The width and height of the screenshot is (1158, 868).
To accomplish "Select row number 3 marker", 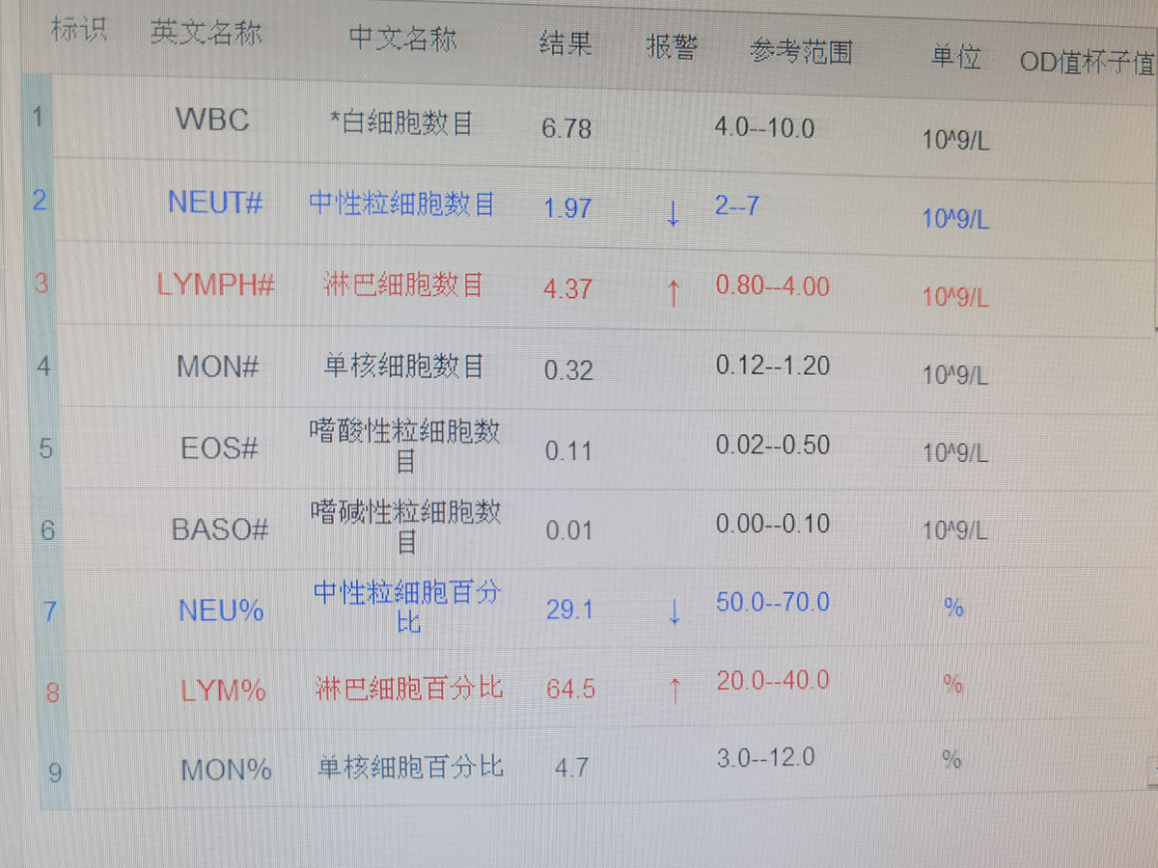I will click(41, 283).
